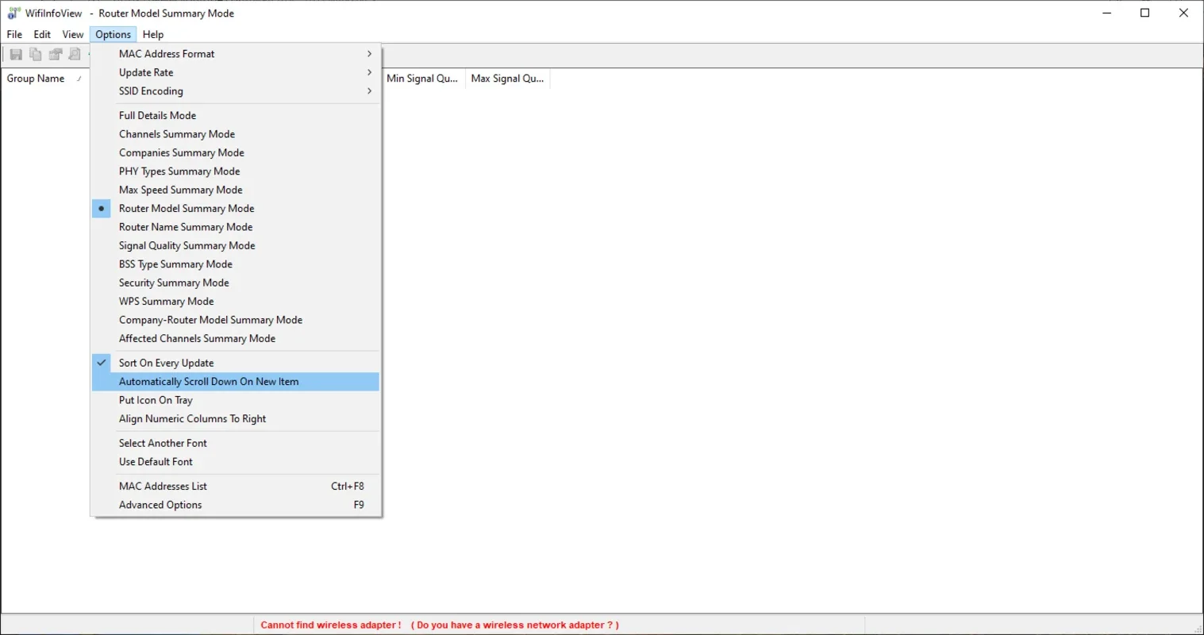Open Advanced Options

pos(236,505)
